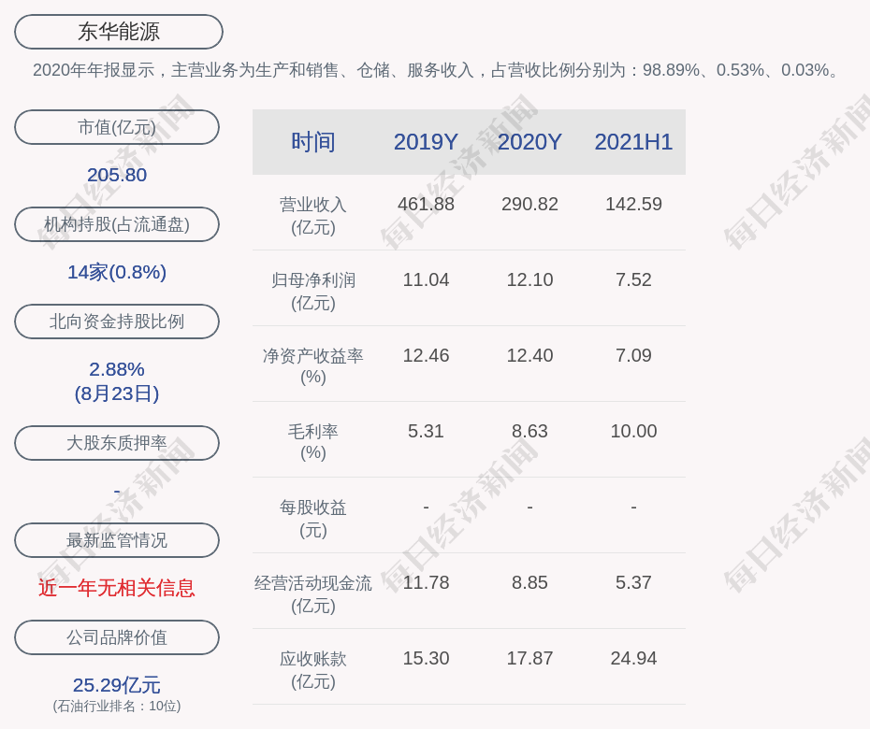
Task: Click the 大股东质押率 label pill
Action: point(117,443)
